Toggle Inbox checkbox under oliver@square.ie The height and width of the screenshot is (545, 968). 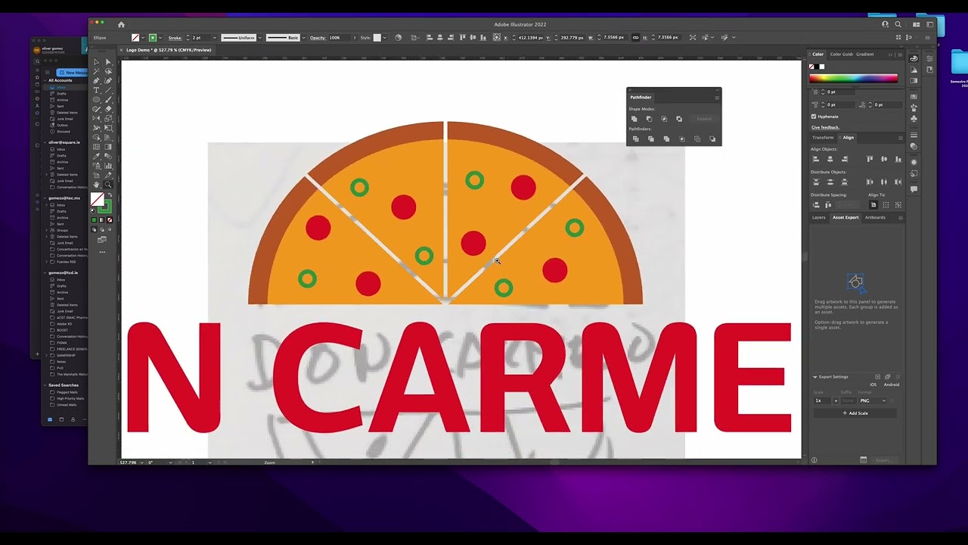pos(52,149)
